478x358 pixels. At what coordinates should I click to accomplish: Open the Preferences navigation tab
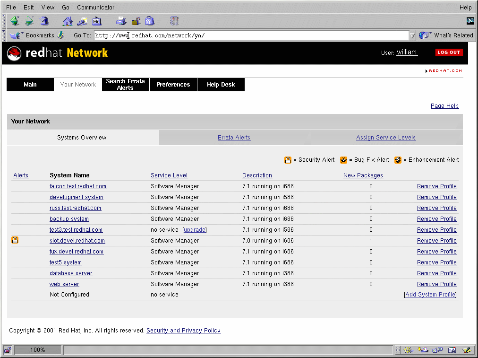click(173, 85)
